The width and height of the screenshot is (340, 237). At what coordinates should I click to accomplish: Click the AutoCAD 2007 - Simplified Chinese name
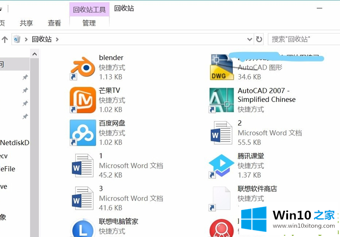click(x=266, y=95)
